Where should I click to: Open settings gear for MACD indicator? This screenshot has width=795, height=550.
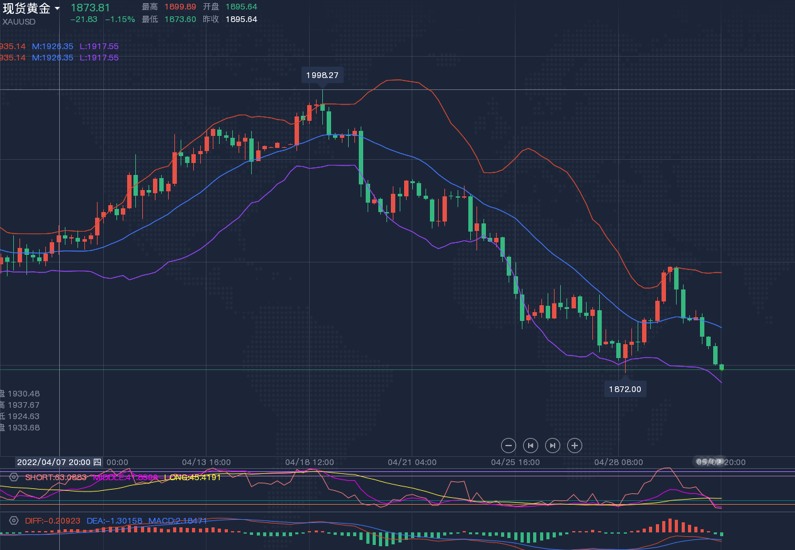(x=14, y=521)
